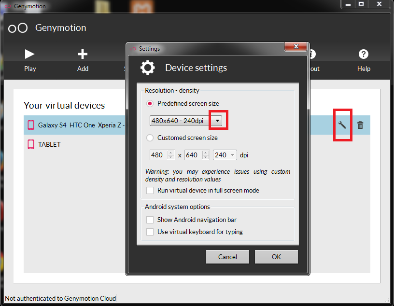Click the gear icon in Device settings header
Viewport: 394px width, 306px height.
(148, 68)
